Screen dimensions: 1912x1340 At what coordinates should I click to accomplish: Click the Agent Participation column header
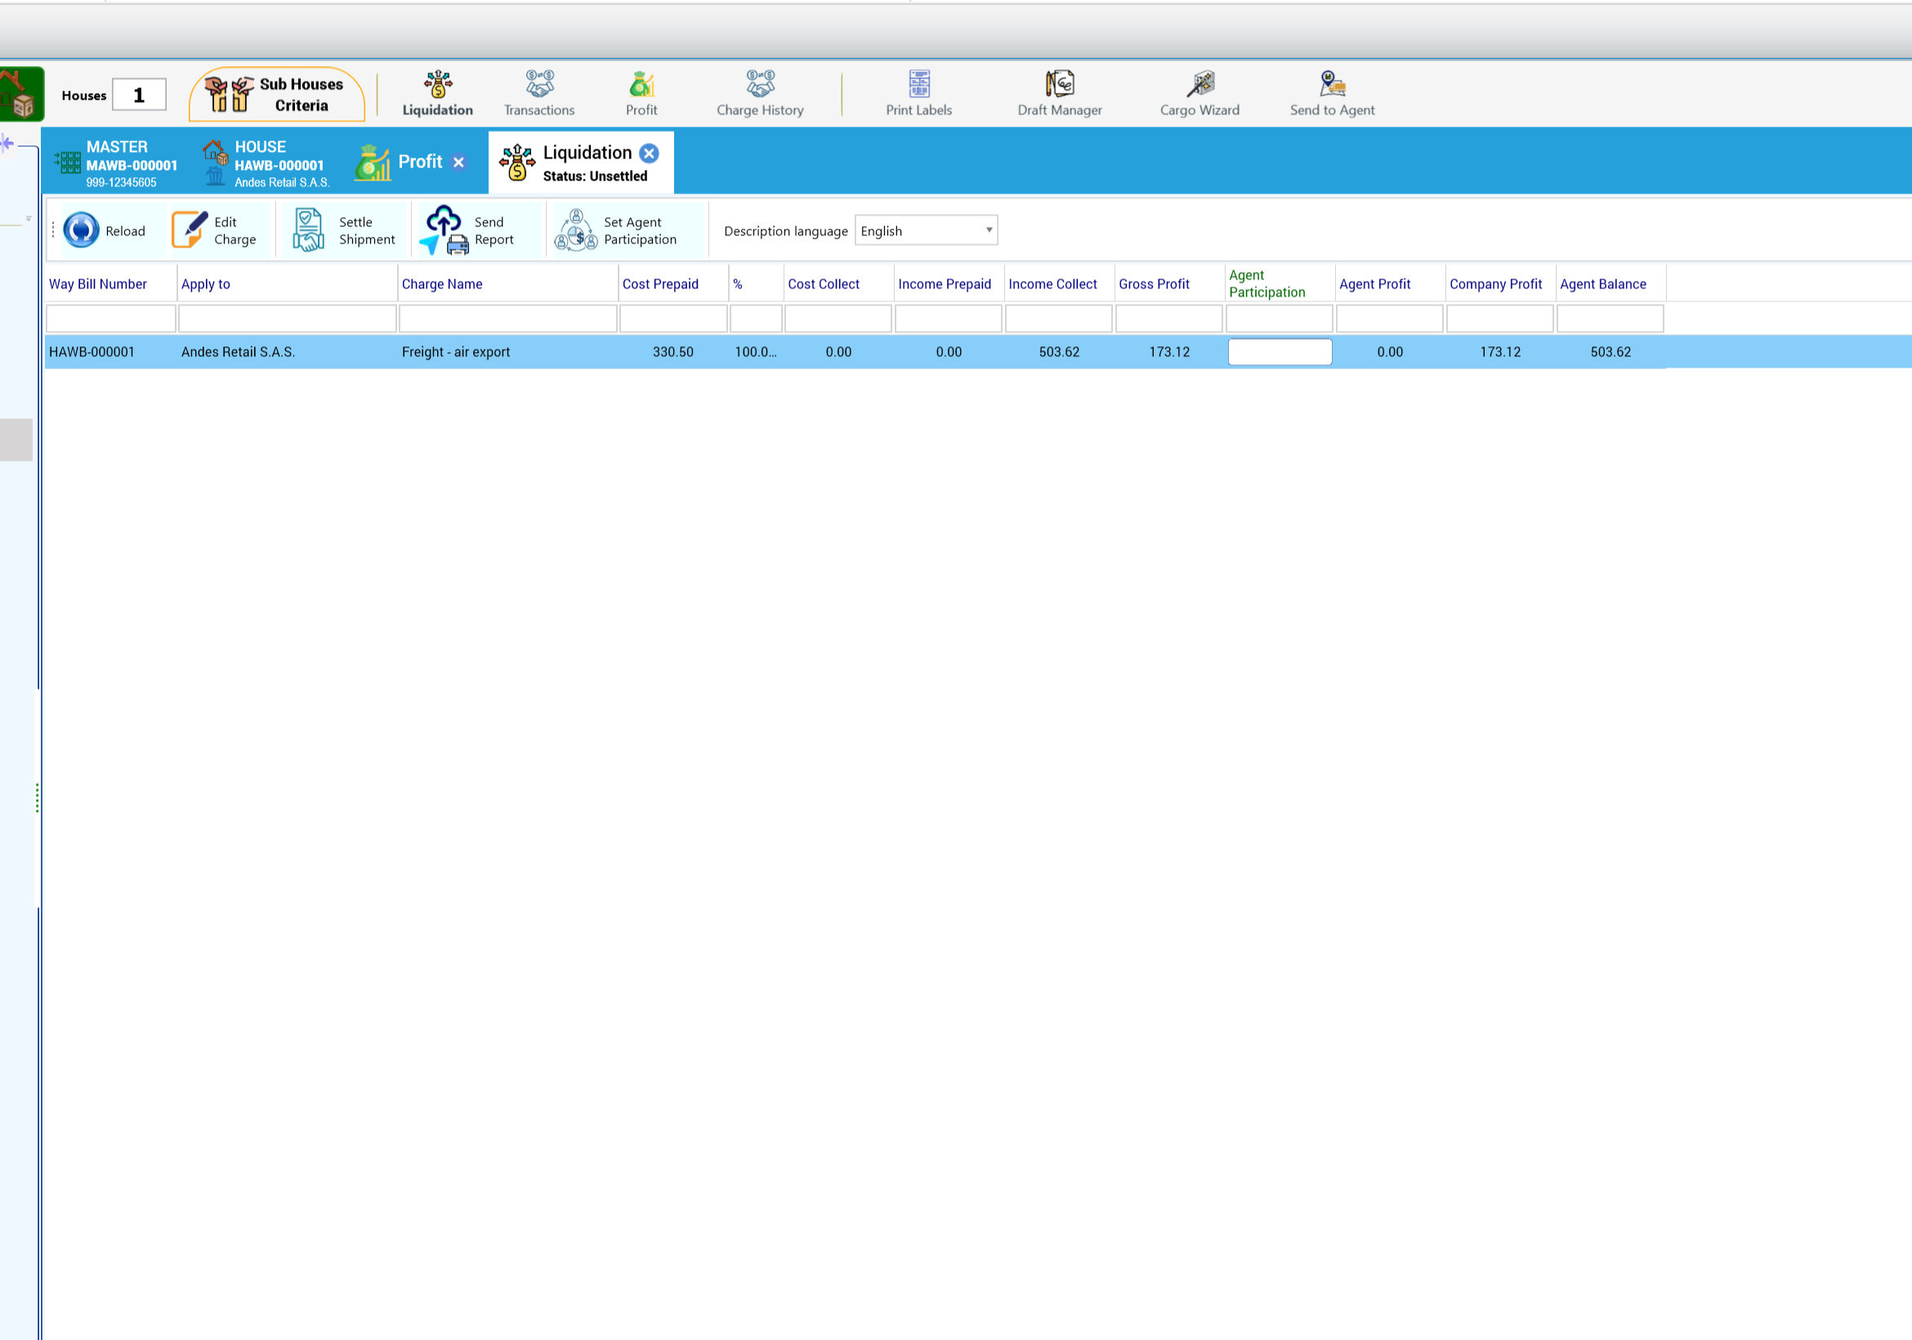(x=1279, y=284)
